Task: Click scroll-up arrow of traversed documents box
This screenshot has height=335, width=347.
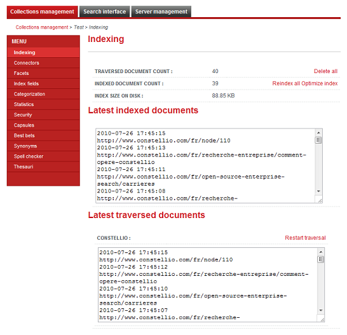Action: 321,252
